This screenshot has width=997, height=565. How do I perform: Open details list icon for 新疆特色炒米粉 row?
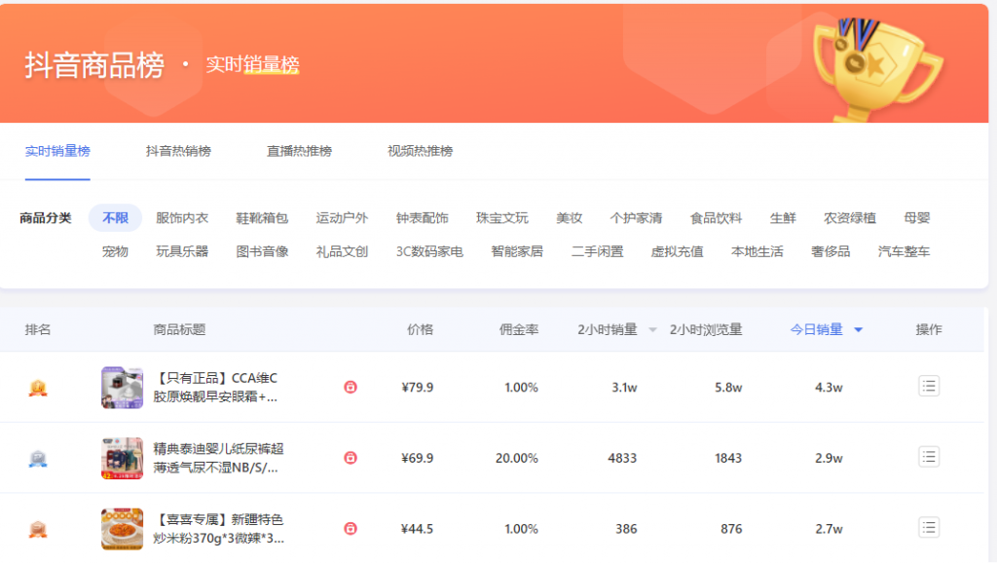(x=928, y=527)
